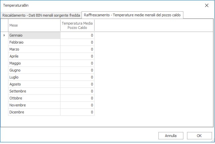Click Temperatura Media Pozzo Caldo header
The width and height of the screenshot is (215, 144).
(77, 25)
